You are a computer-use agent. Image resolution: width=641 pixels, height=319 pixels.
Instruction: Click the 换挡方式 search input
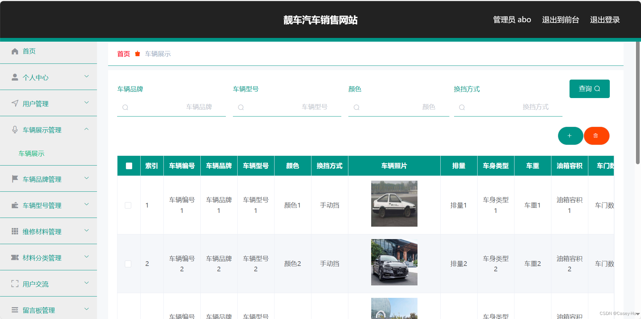(508, 107)
